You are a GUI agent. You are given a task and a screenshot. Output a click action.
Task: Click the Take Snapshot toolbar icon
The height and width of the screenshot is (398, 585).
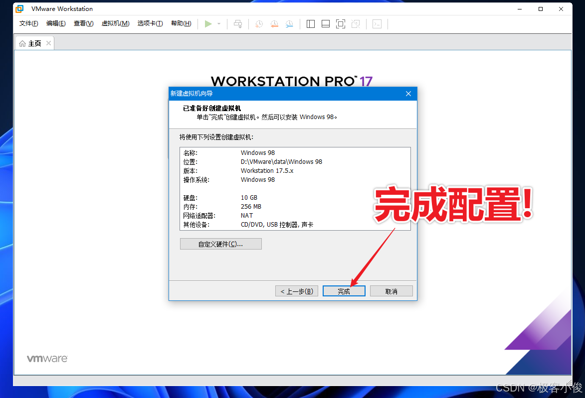tap(259, 24)
